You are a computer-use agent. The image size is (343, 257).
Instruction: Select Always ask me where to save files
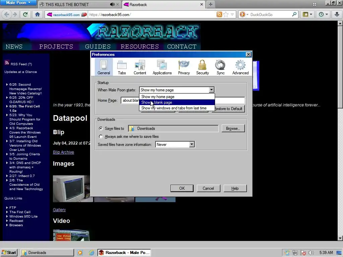tap(100, 137)
